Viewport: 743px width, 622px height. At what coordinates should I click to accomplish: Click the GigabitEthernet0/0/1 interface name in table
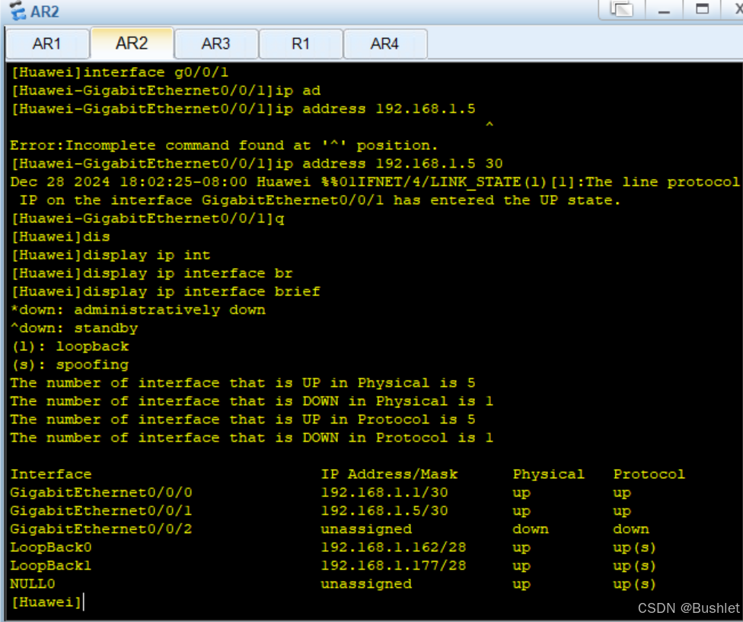point(101,511)
